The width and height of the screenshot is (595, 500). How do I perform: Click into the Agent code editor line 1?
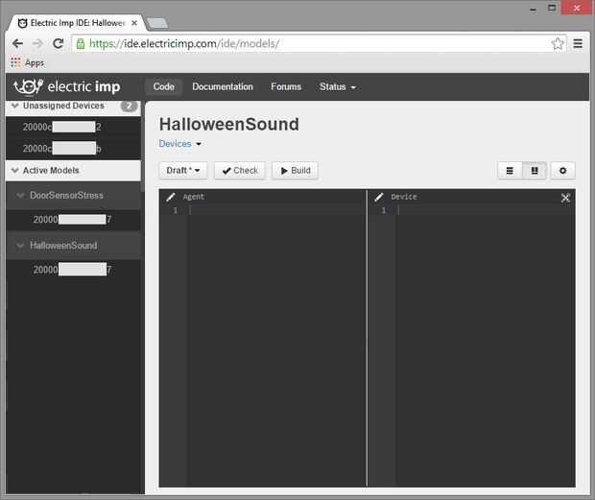point(276,210)
